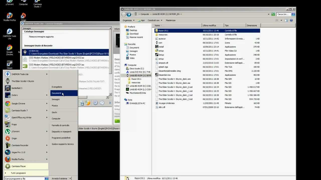Expand the DAEMON Tools Lite submenu arrow

pos(47,74)
